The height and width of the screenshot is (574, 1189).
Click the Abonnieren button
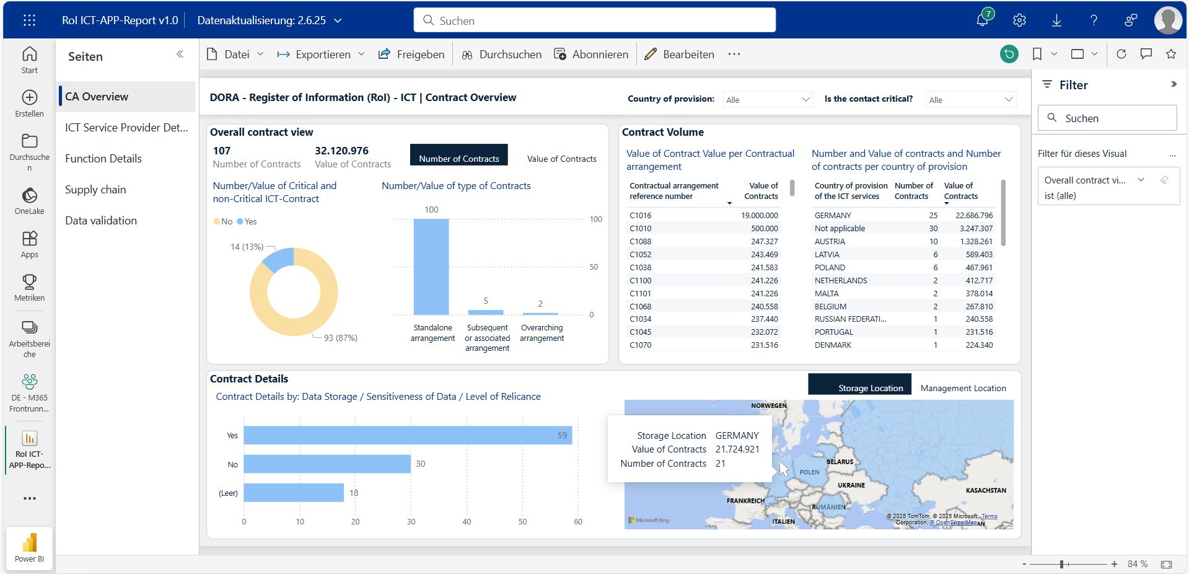[x=591, y=55]
